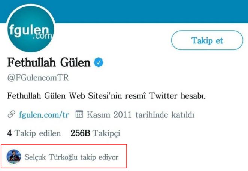Click the @FGulencomTR handle

pos(38,78)
